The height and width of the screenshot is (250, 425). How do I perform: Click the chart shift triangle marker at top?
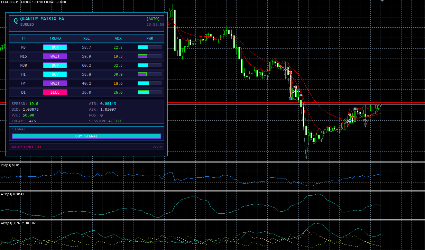pos(382,1)
